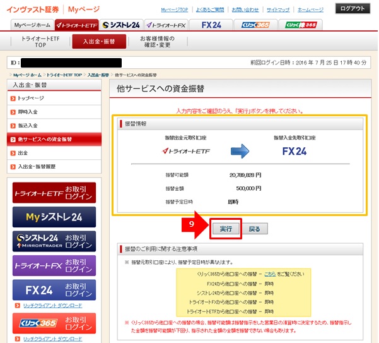
Task: Click トライオートFX お取引ログイン banner
Action: click(54, 265)
